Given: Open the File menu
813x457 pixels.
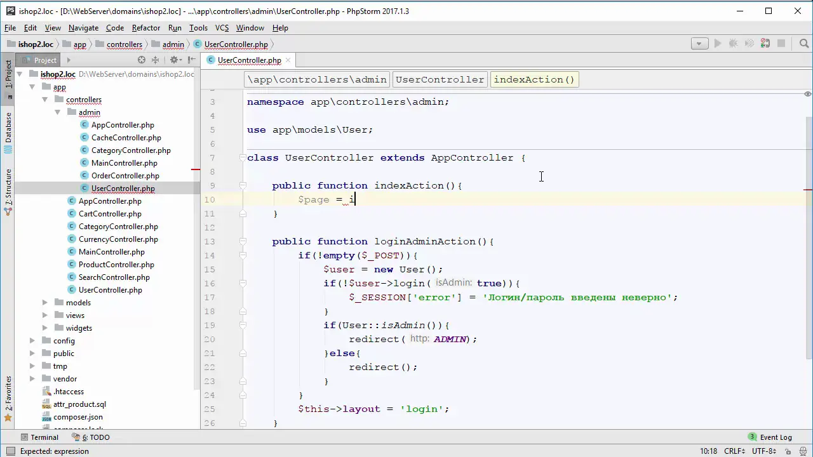Looking at the screenshot, I should pyautogui.click(x=10, y=28).
